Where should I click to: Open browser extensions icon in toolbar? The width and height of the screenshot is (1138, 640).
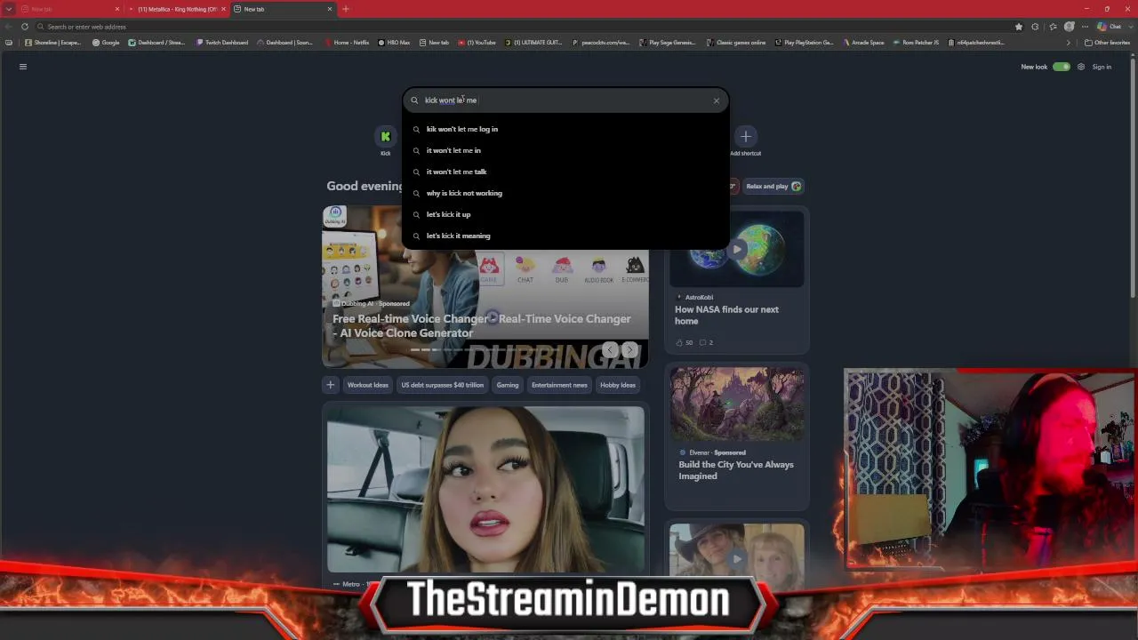tap(1035, 27)
